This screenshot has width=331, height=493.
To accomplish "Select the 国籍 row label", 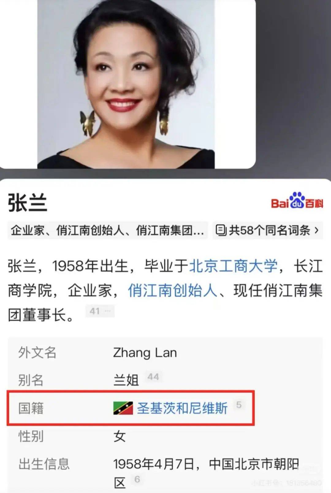I will tap(31, 409).
